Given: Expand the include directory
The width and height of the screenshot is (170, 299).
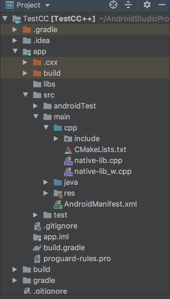Looking at the screenshot, I should (x=56, y=138).
